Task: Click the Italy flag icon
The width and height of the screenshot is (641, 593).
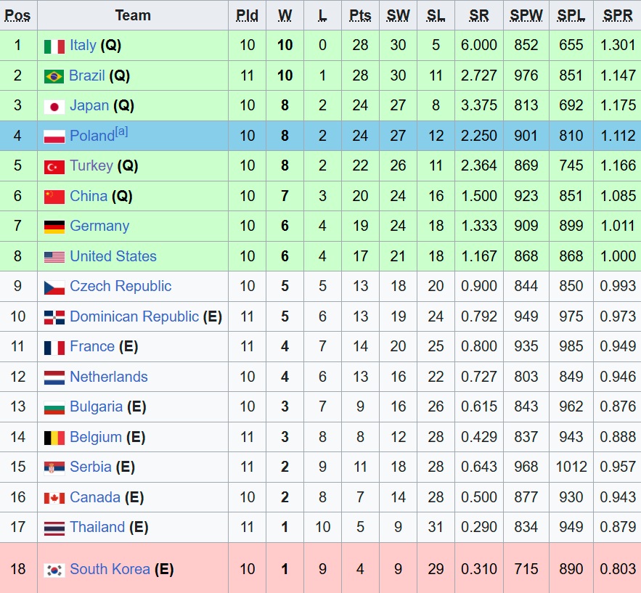Action: click(54, 46)
